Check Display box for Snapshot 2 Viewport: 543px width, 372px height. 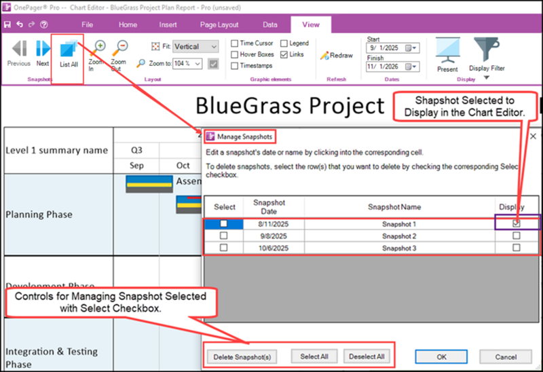517,236
